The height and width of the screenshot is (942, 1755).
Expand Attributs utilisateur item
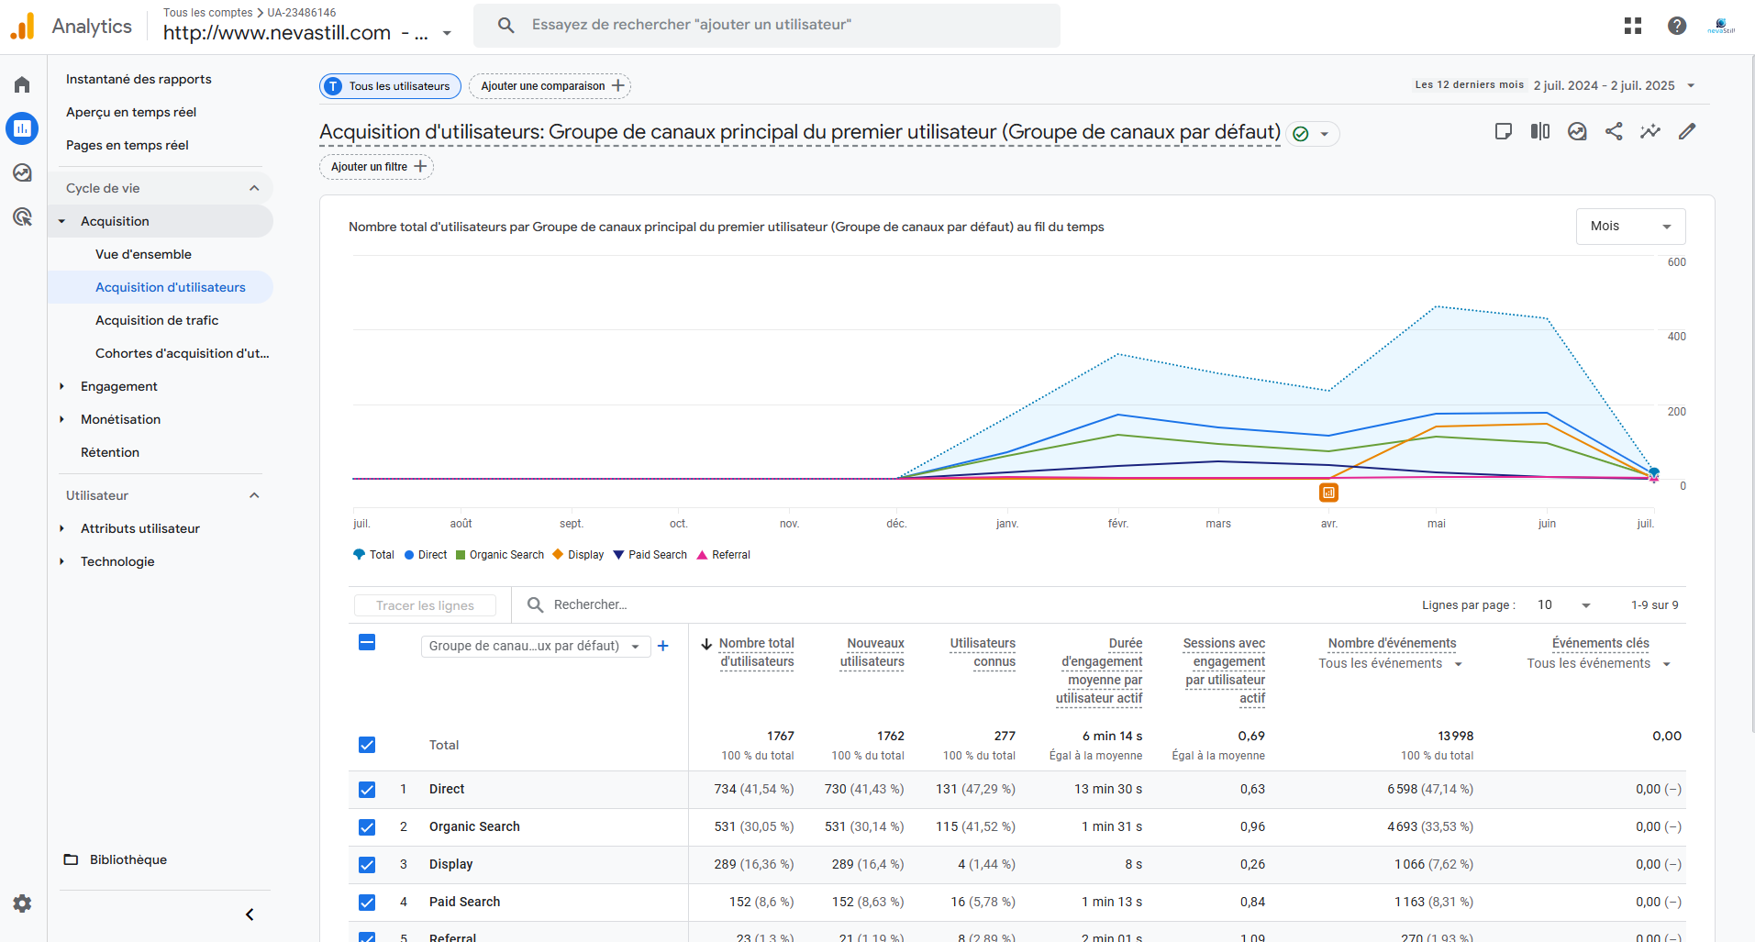pyautogui.click(x=61, y=528)
